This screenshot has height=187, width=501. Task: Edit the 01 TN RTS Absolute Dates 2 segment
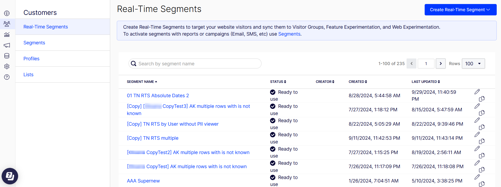coord(477,92)
